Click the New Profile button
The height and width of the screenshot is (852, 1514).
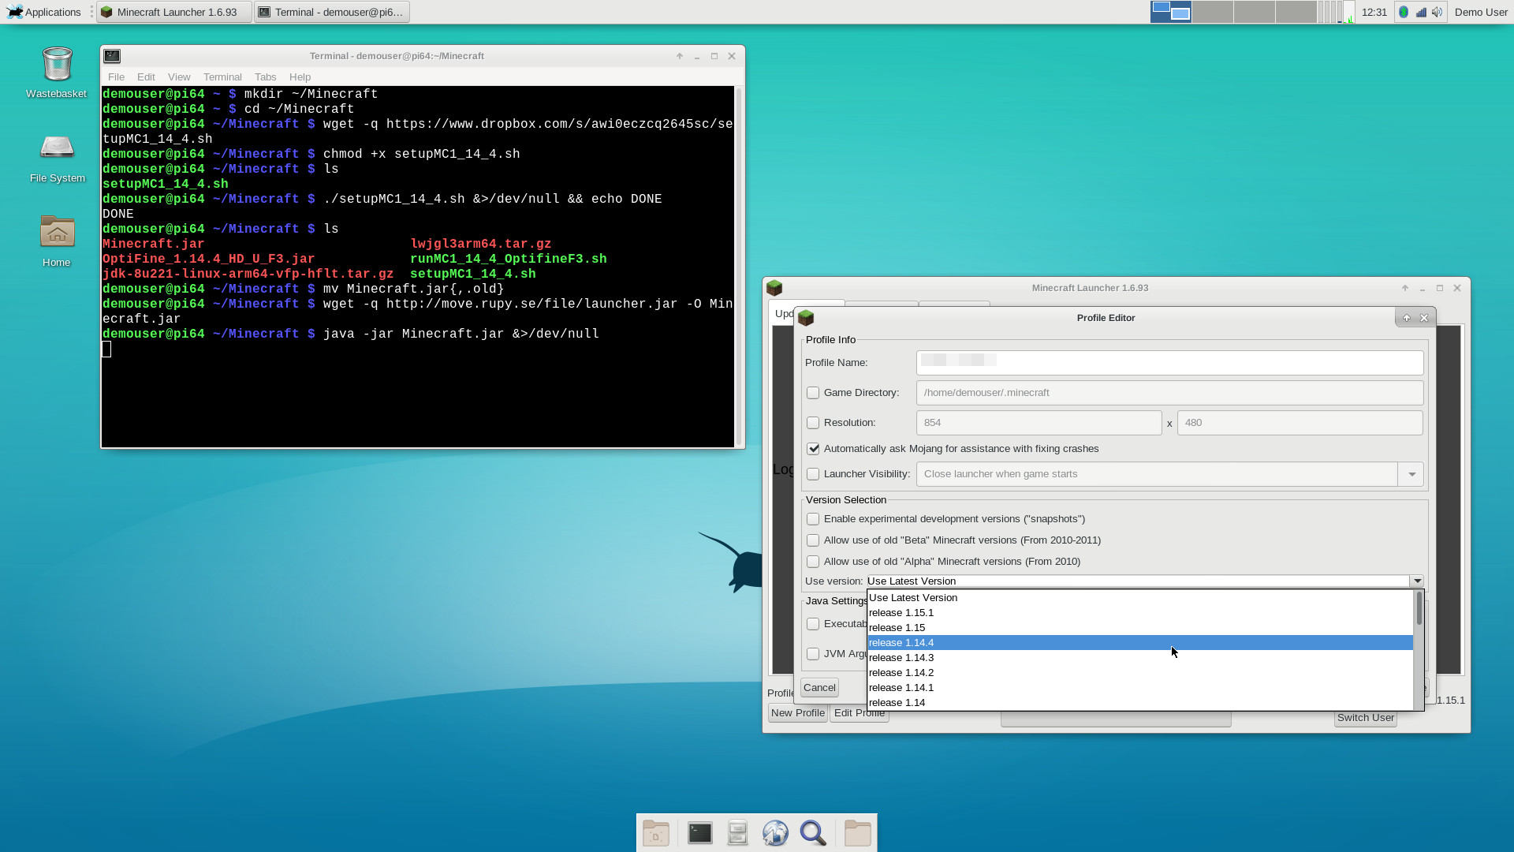click(x=797, y=713)
